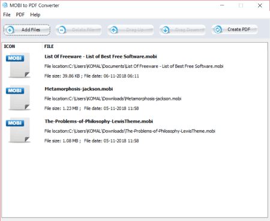This screenshot has height=221, width=270.
Task: Open the File menu
Action: point(7,15)
